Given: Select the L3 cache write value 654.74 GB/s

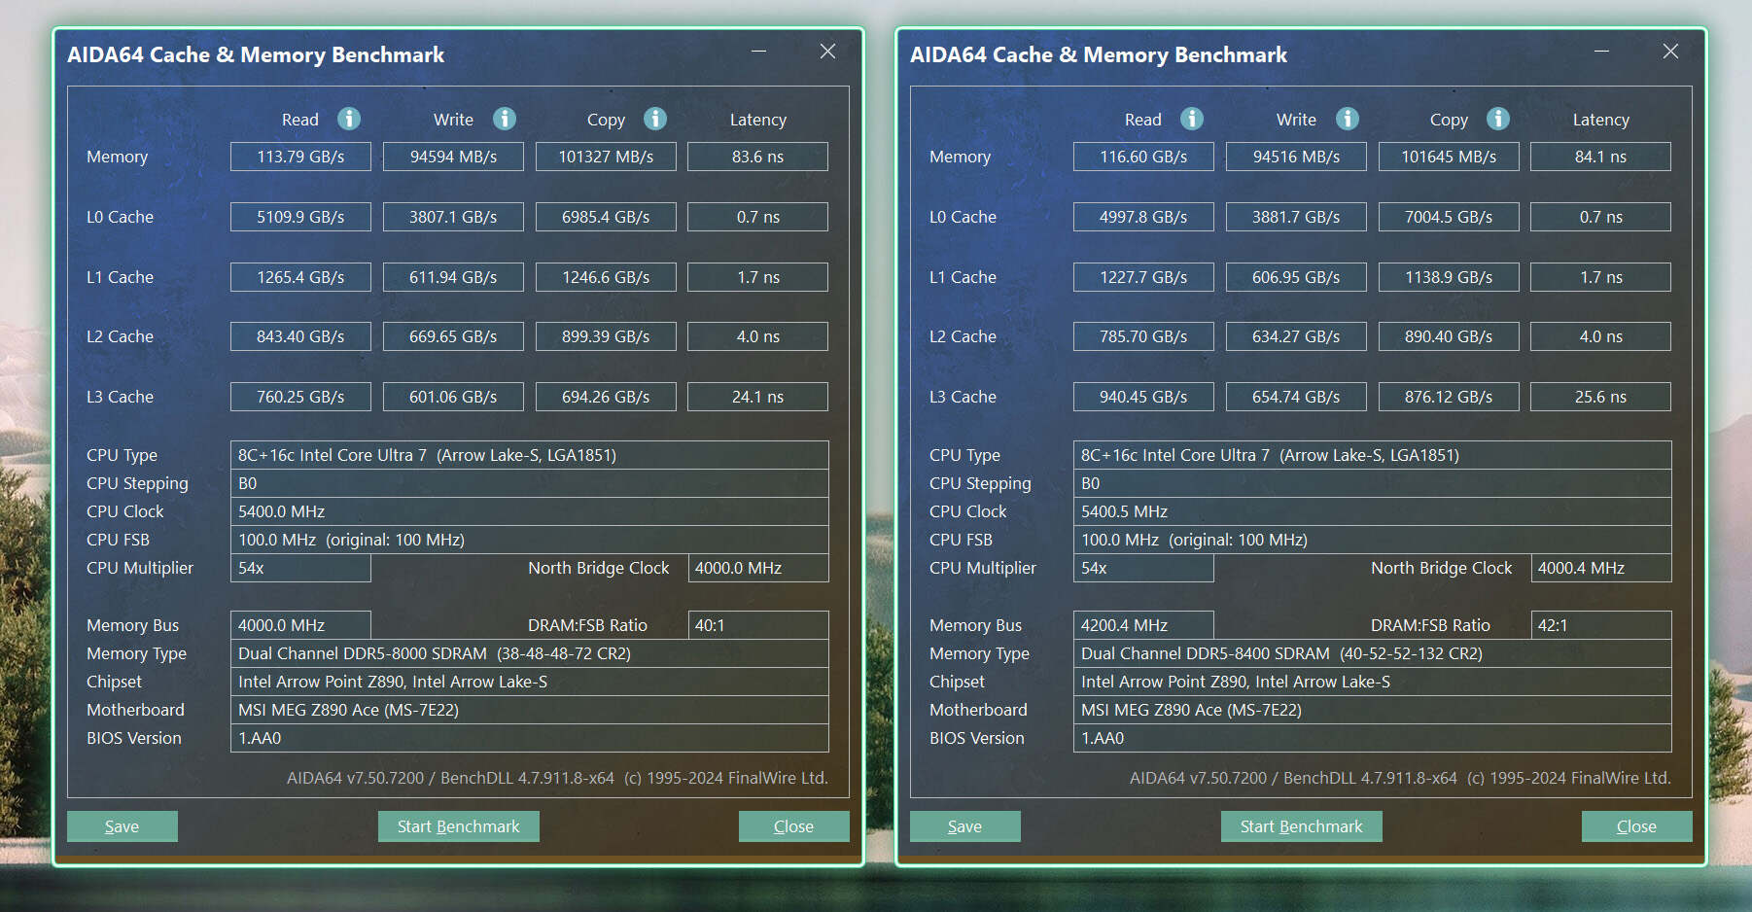Looking at the screenshot, I should [1296, 397].
